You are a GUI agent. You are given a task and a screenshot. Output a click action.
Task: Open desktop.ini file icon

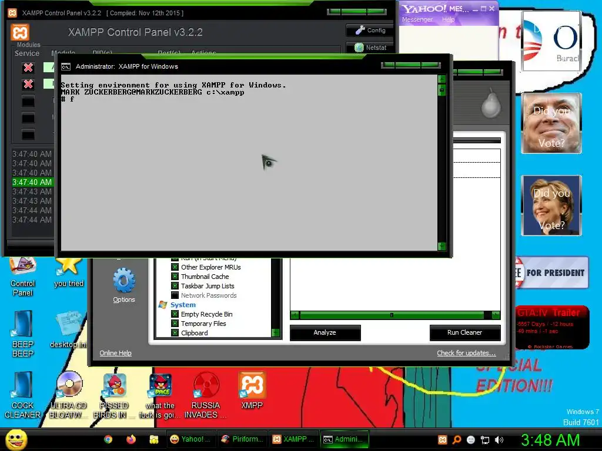click(x=69, y=330)
